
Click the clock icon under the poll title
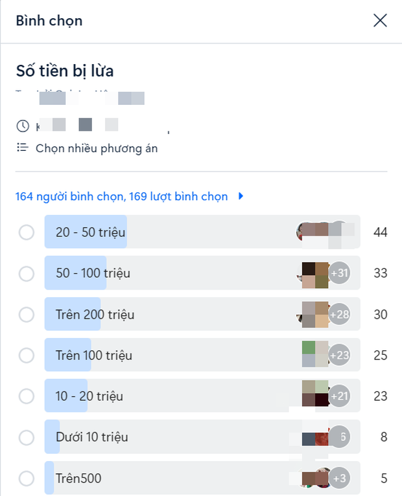pos(23,126)
